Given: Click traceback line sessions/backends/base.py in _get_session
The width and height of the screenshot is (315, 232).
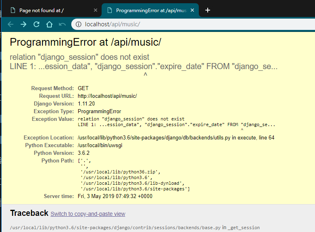Looking at the screenshot, I should pyautogui.click(x=135, y=228).
